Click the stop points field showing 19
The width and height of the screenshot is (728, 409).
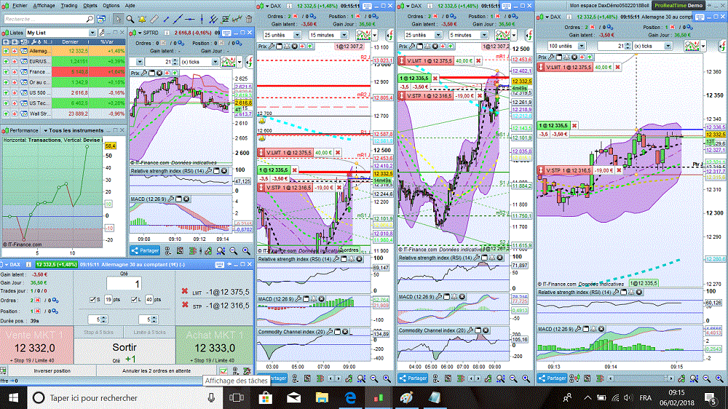click(108, 299)
